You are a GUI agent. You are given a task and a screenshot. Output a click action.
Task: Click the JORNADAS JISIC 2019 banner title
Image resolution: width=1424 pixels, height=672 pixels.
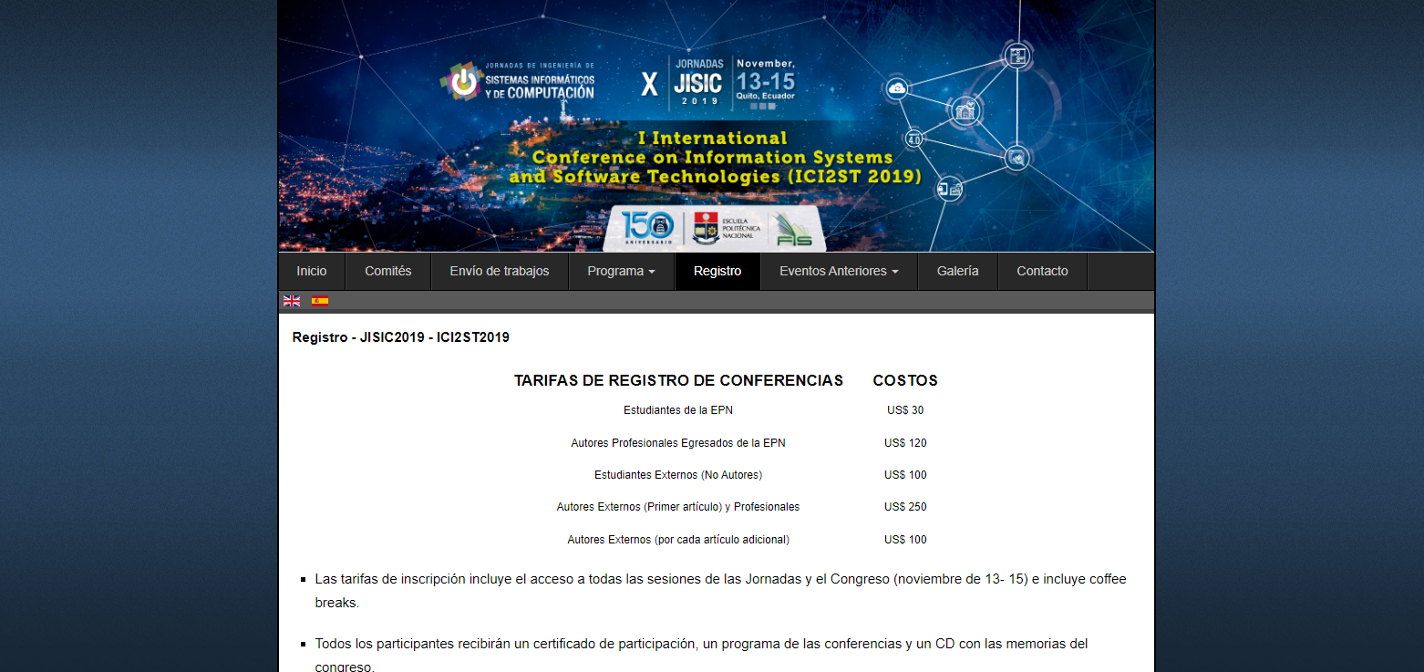pyautogui.click(x=699, y=83)
